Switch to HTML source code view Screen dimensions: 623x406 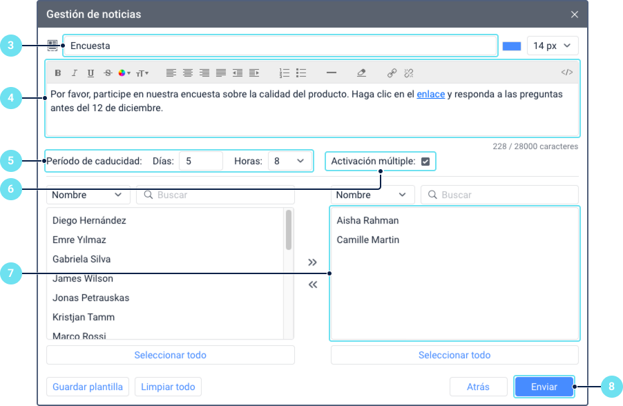click(566, 72)
